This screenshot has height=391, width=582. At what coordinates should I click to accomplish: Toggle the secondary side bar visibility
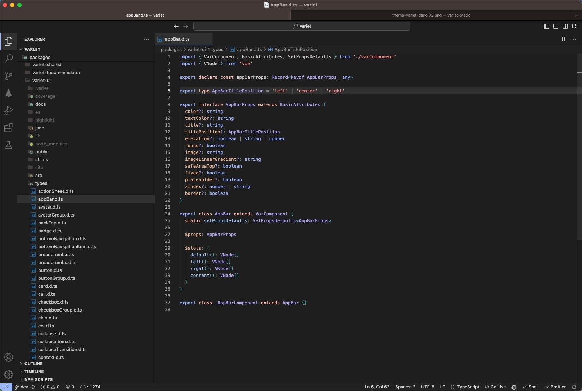565,26
